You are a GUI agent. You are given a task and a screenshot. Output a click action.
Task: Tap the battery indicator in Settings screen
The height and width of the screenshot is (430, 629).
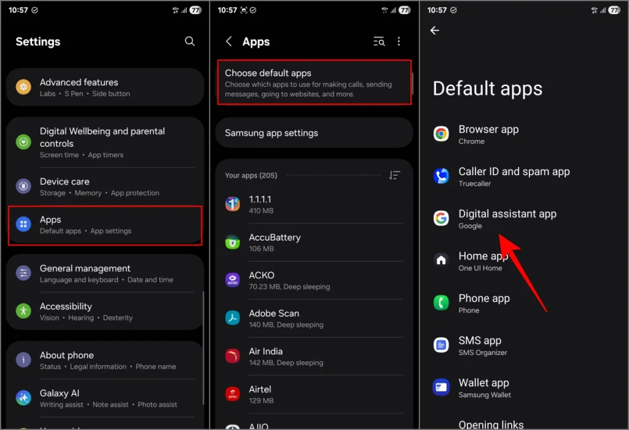(x=195, y=10)
